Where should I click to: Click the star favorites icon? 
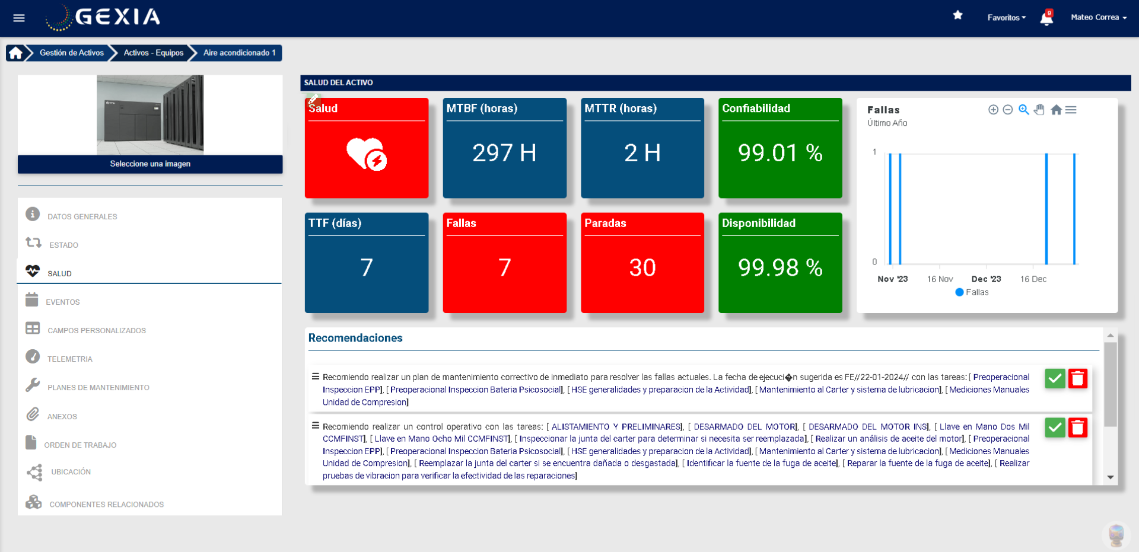[957, 15]
